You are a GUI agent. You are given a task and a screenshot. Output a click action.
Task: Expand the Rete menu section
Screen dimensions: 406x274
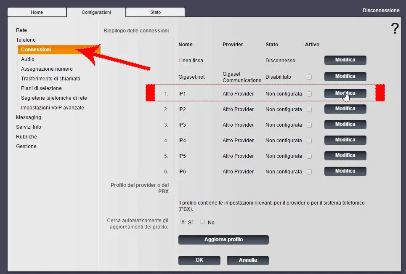click(x=21, y=30)
